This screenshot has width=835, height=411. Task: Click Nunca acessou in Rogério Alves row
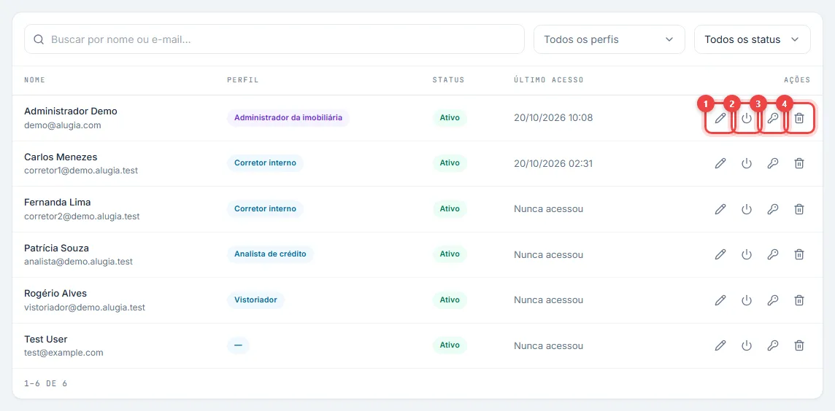pyautogui.click(x=548, y=300)
